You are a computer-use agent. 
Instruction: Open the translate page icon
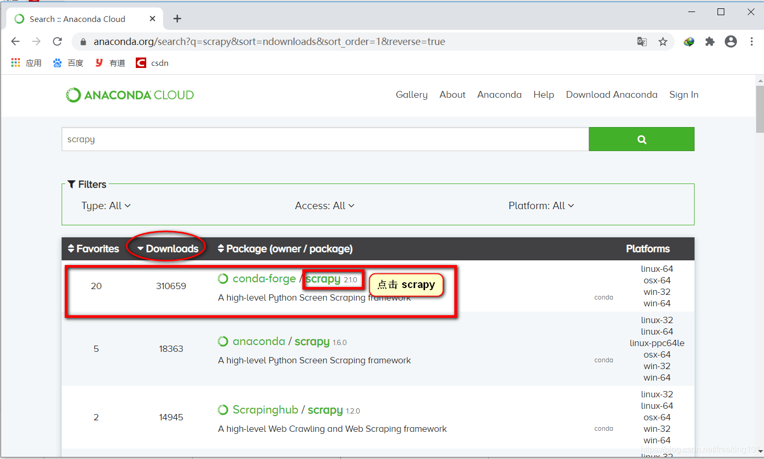642,42
